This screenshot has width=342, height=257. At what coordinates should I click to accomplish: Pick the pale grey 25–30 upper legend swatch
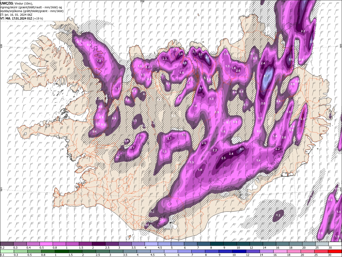coord(321,244)
